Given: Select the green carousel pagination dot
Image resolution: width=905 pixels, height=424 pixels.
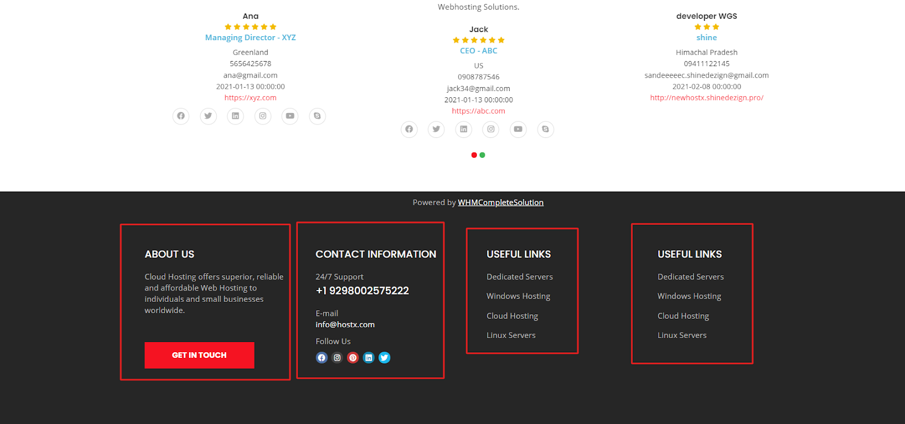Looking at the screenshot, I should pos(482,155).
